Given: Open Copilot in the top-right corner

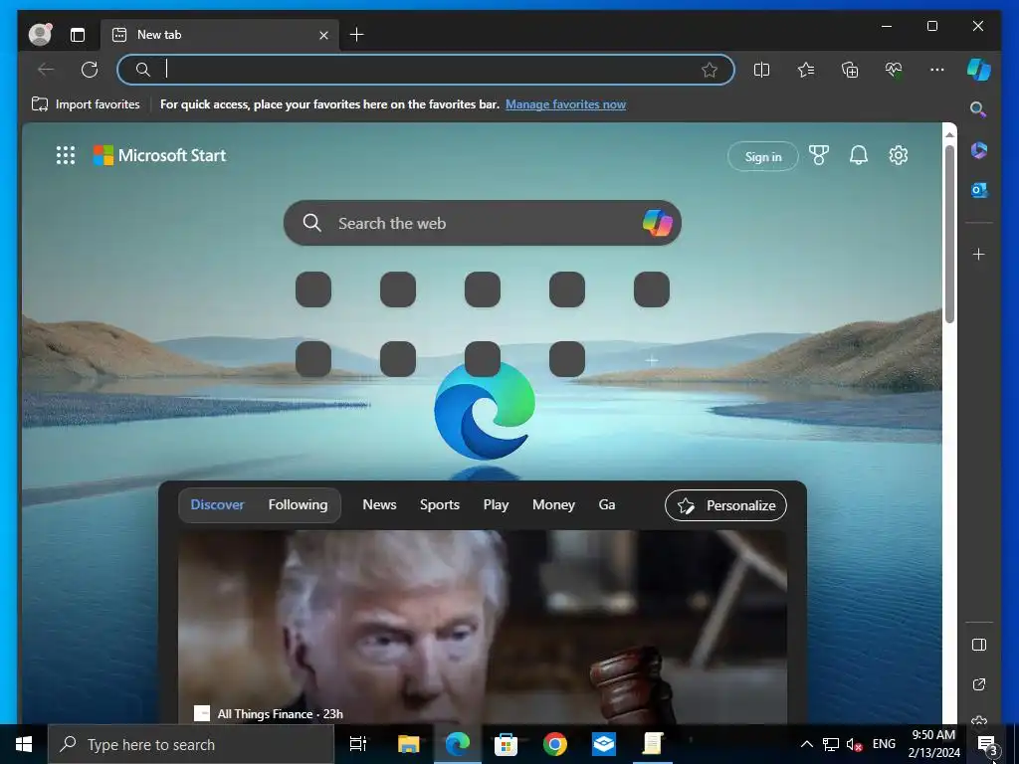Looking at the screenshot, I should click(979, 70).
